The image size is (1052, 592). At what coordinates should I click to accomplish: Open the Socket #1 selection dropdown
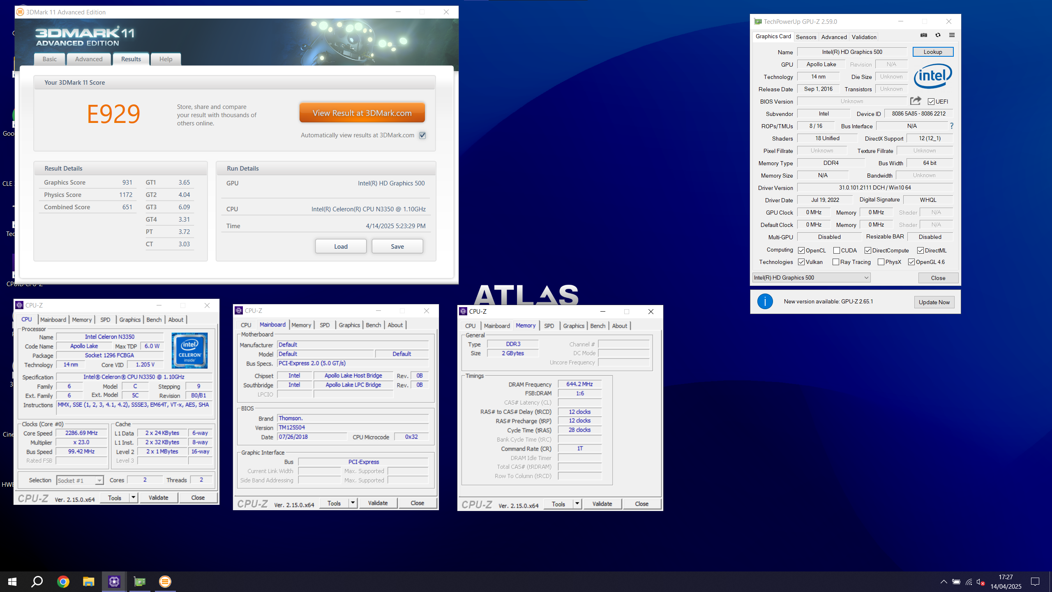[80, 480]
